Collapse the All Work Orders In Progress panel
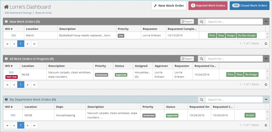 [x=266, y=59]
